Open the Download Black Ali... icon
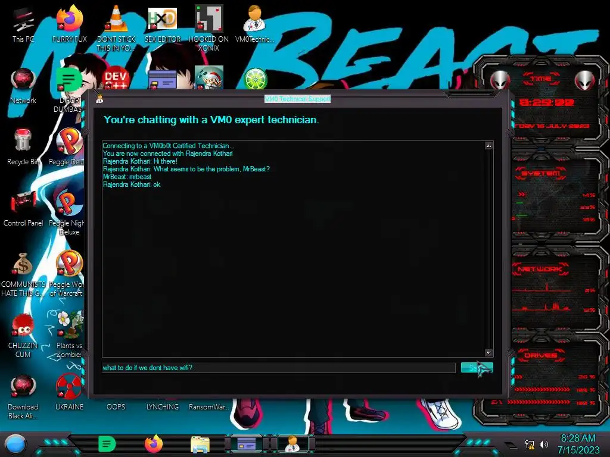 point(23,397)
